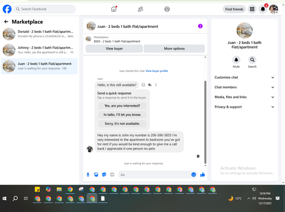
Task: Record a voice clip with microphone icon
Action: (x=88, y=174)
